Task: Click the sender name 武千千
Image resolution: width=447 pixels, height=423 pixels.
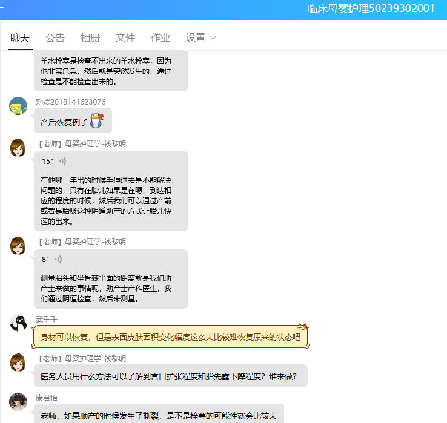Action: point(46,319)
